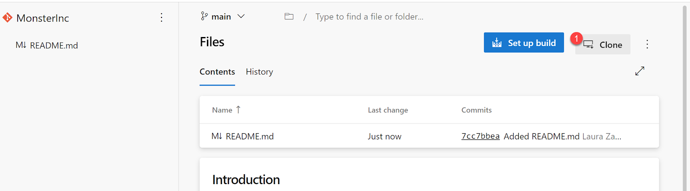This screenshot has height=191, width=690.
Task: Switch to the History tab
Action: pos(259,72)
